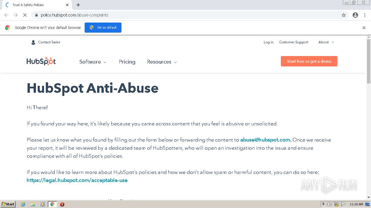Expand the Software dropdown menu
The image size is (371, 208).
93,62
